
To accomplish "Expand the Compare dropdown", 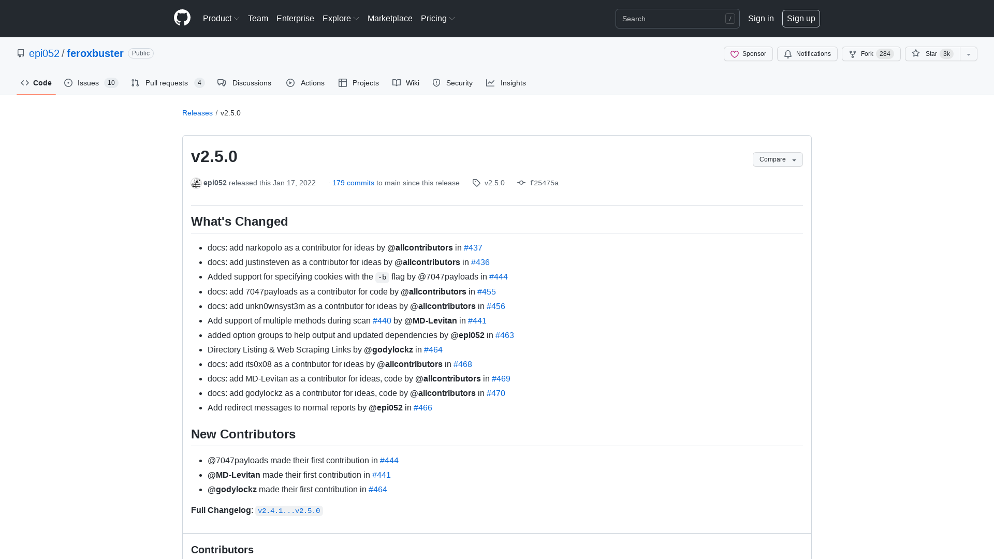I will pyautogui.click(x=778, y=159).
